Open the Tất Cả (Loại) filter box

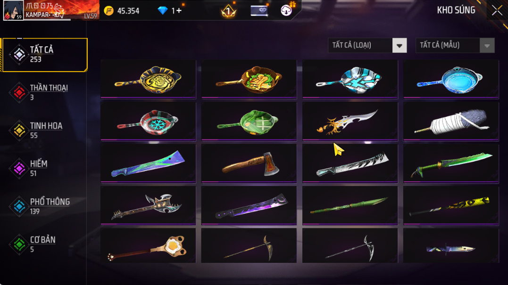(367, 45)
